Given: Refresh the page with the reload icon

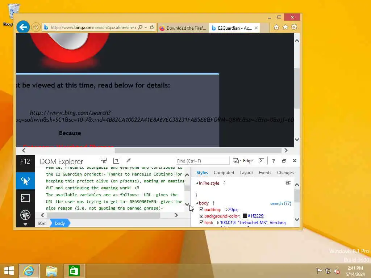Looking at the screenshot, I should (152, 28).
